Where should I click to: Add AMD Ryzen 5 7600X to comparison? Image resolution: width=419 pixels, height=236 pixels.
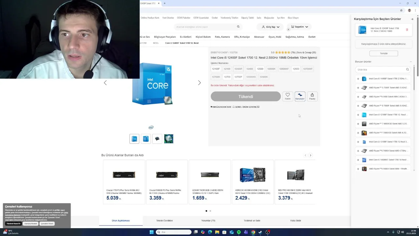pyautogui.click(x=358, y=151)
